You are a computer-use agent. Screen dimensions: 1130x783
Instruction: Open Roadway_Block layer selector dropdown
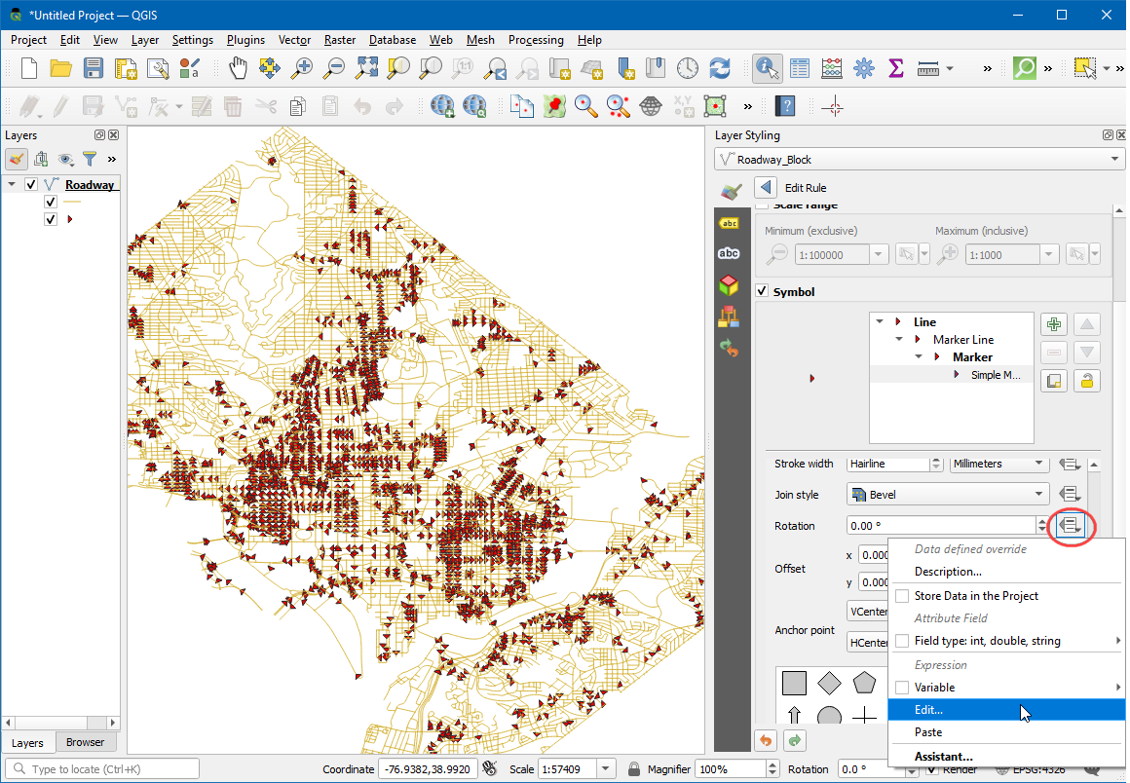[x=1115, y=160]
